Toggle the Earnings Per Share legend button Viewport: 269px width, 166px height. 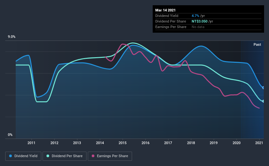pyautogui.click(x=110, y=156)
